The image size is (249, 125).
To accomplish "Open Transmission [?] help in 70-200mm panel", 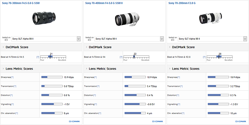I will click(x=181, y=86).
